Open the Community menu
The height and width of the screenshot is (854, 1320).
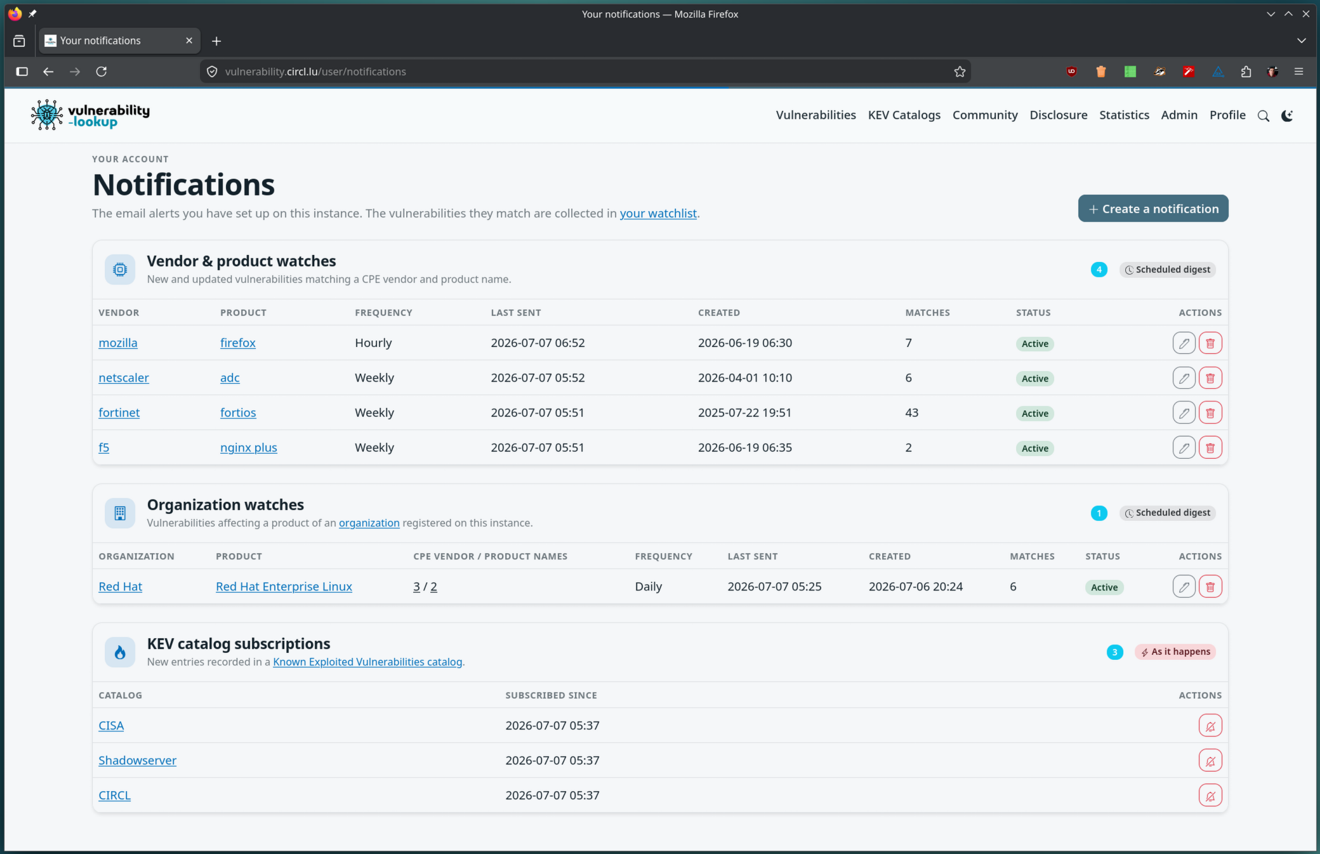coord(984,115)
